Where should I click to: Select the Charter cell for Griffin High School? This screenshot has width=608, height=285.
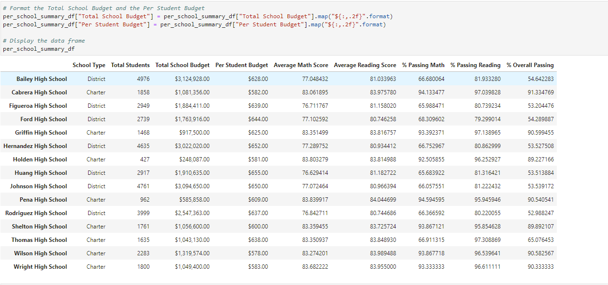coord(96,132)
